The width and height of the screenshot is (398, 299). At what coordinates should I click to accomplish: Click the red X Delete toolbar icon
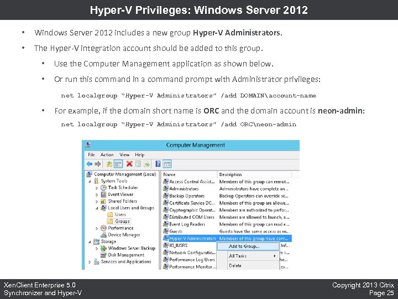[129, 164]
